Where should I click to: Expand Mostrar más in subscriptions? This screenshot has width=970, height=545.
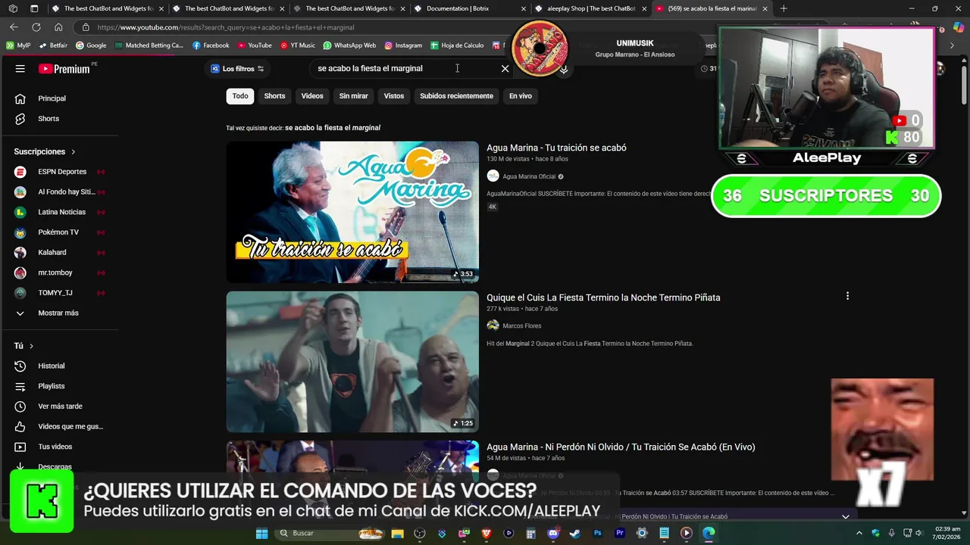tap(59, 313)
